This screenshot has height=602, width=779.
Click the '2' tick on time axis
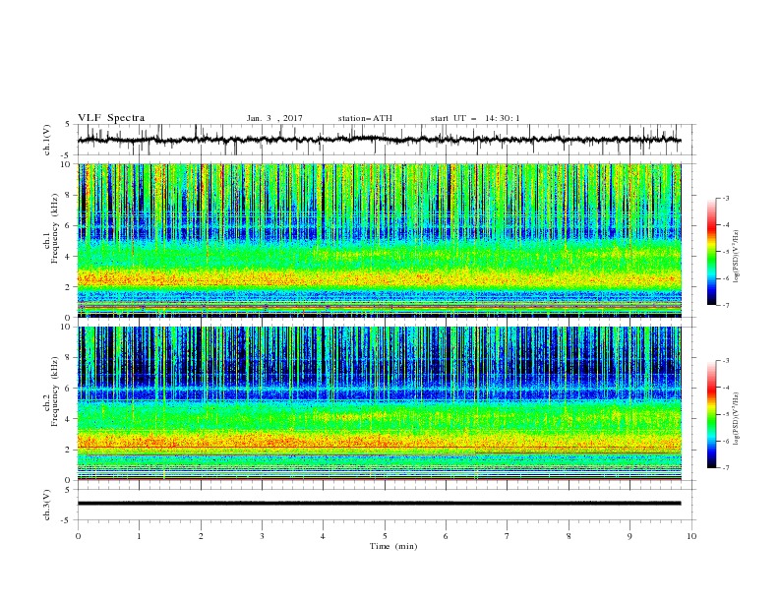[201, 536]
